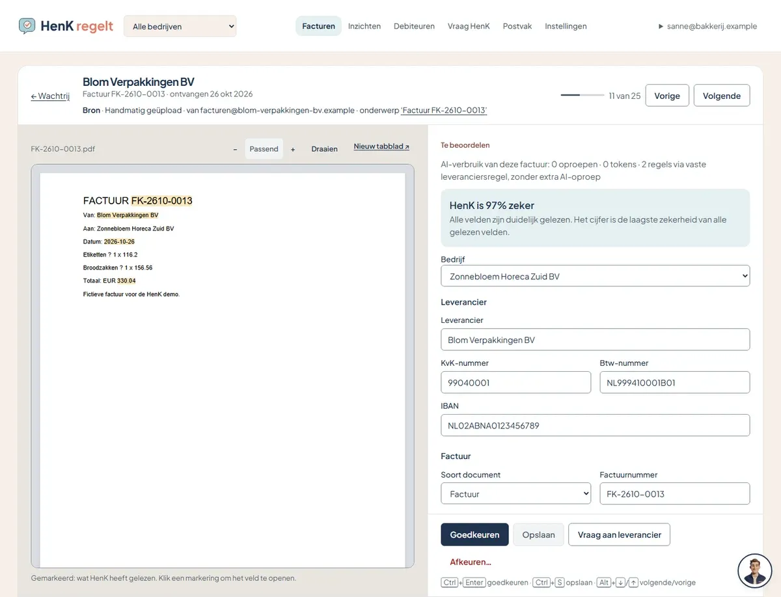
Task: Expand the Alle bedrijven company selector
Action: click(180, 27)
